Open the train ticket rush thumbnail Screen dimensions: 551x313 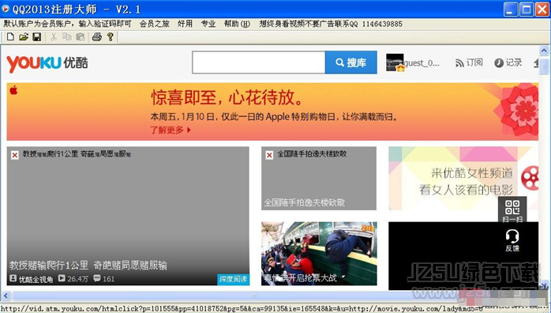pos(319,253)
